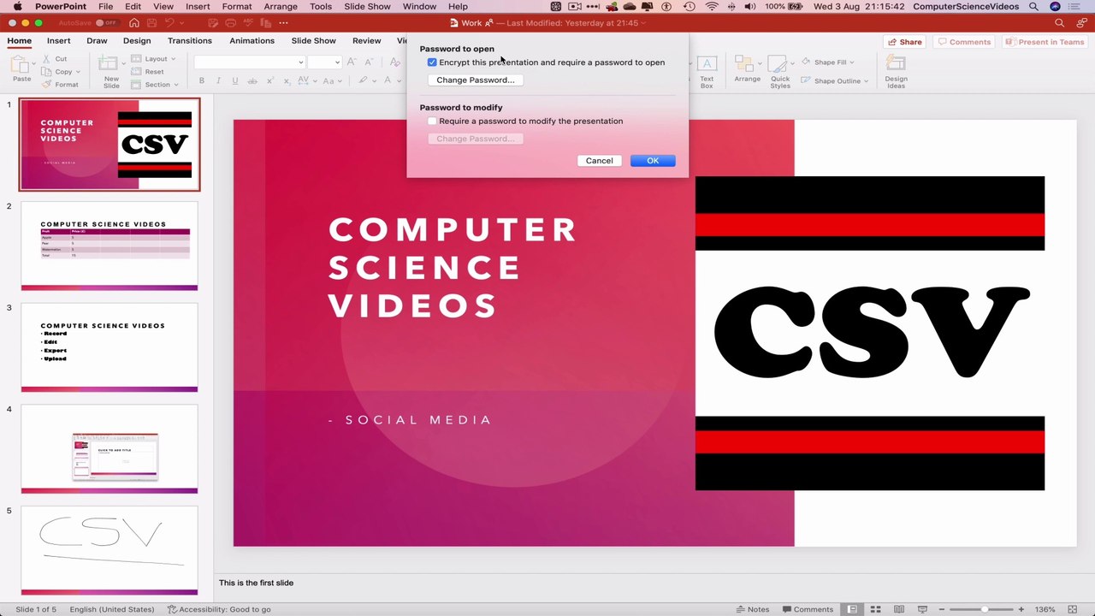Switch to Normal view button
1095x616 pixels.
tap(852, 609)
